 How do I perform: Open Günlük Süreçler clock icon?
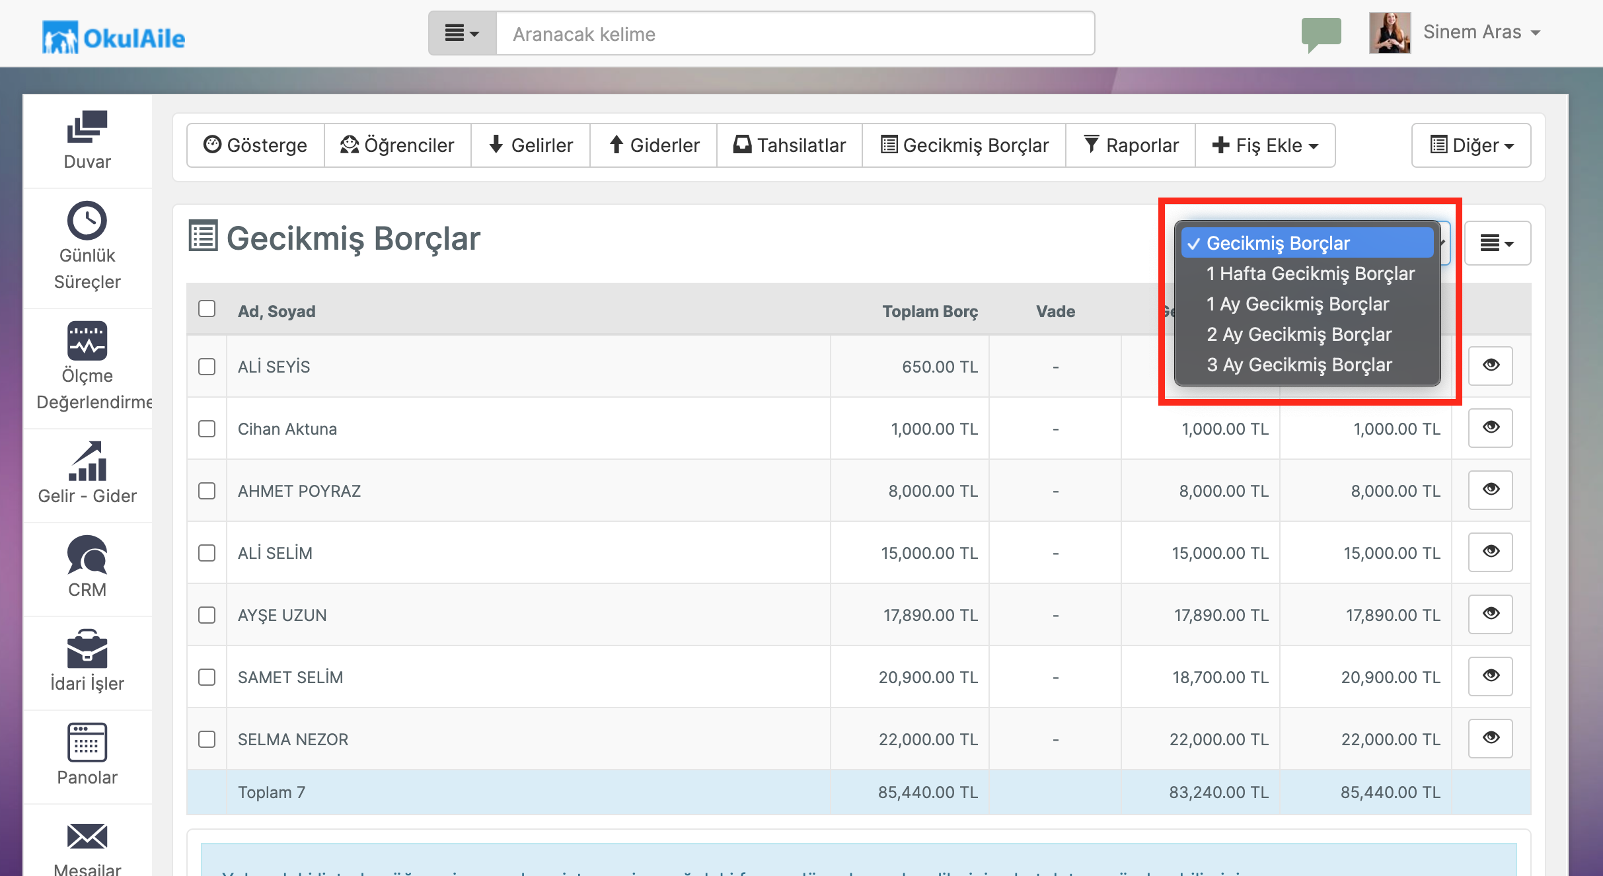point(87,220)
